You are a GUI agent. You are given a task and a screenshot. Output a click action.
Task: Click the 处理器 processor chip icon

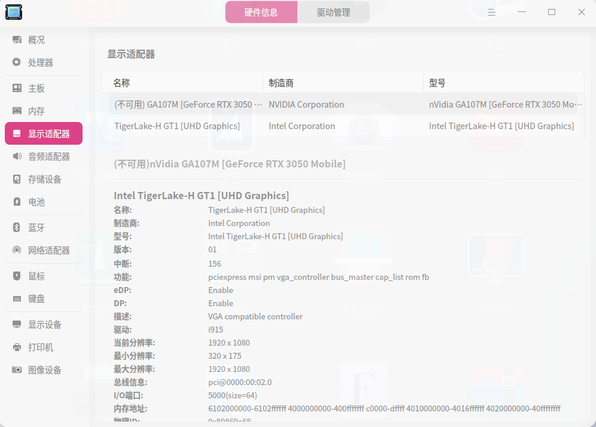(17, 62)
